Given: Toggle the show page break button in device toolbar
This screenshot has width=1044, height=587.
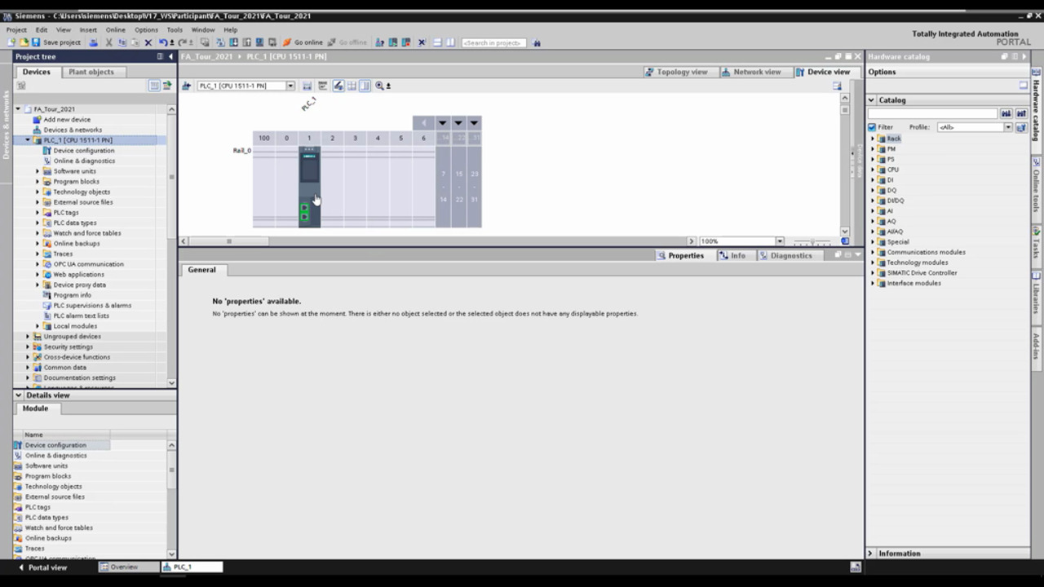Looking at the screenshot, I should [x=365, y=86].
